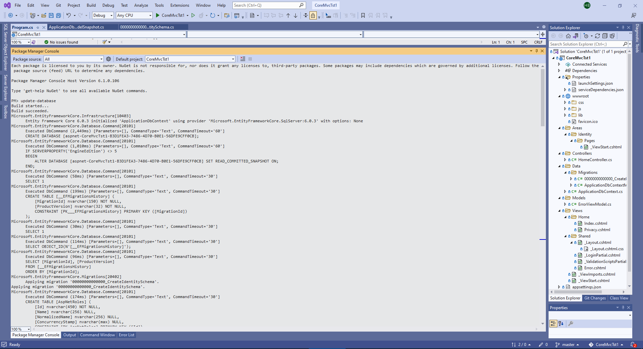Viewport: 643px width, 349px height.
Task: Sync with Active Document in Solution Explorer
Action: point(597,36)
